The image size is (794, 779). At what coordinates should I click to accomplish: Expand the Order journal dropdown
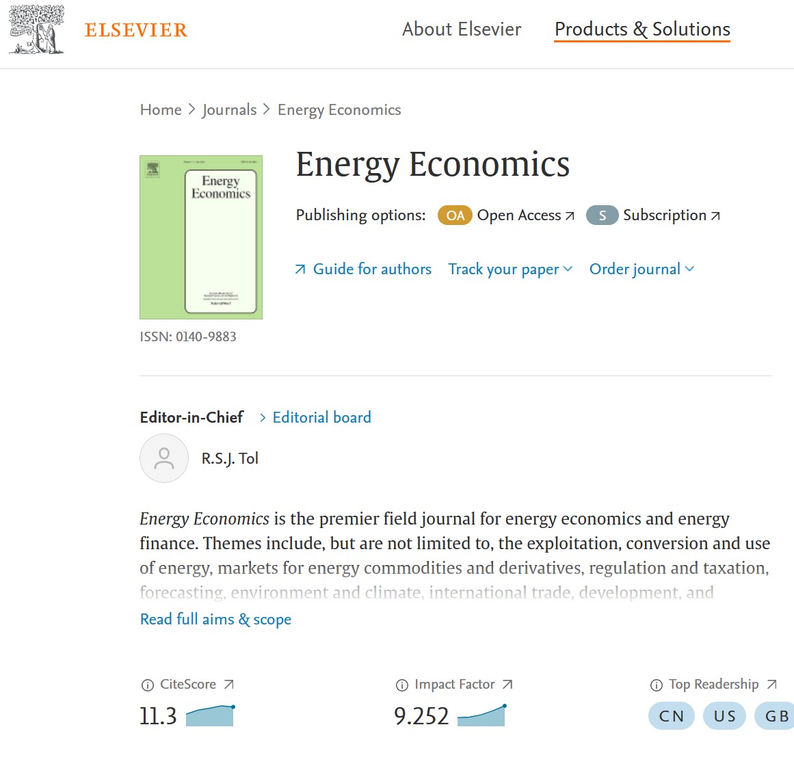click(641, 269)
